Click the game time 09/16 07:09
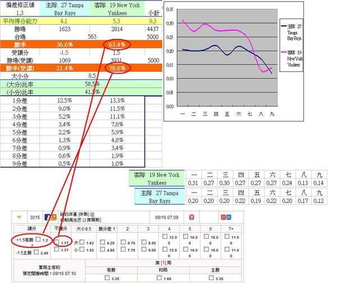 167,217
